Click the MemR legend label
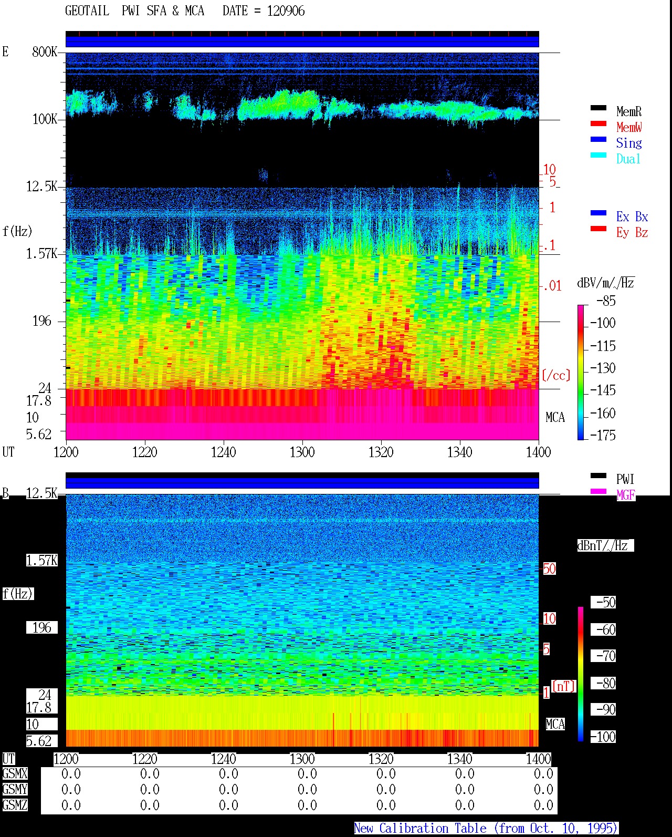 (x=629, y=111)
